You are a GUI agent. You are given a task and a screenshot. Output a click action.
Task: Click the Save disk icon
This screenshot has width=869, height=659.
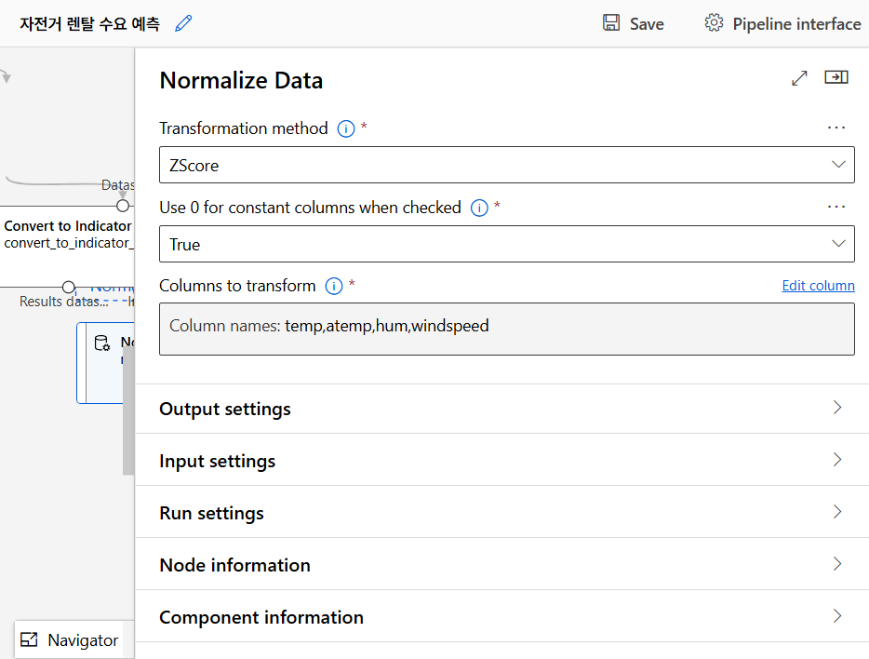(x=611, y=23)
